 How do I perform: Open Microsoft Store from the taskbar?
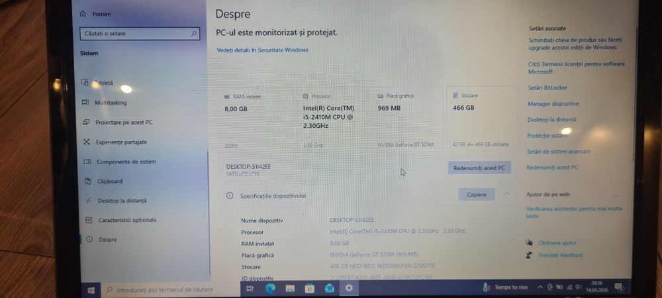tap(309, 288)
